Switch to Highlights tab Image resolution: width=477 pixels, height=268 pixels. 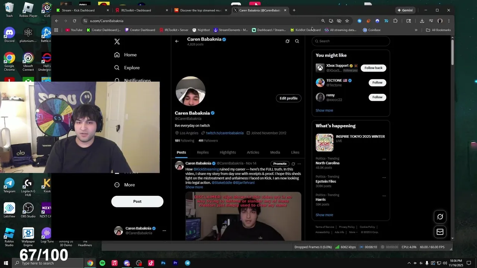(x=228, y=152)
